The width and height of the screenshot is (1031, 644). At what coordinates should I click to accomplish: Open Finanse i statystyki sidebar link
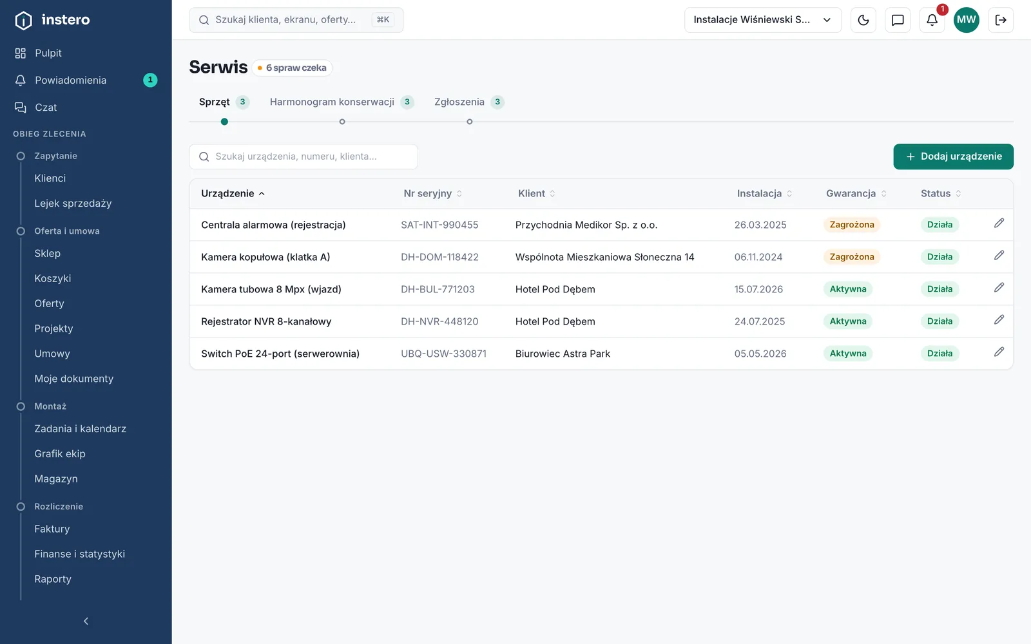pyautogui.click(x=80, y=554)
